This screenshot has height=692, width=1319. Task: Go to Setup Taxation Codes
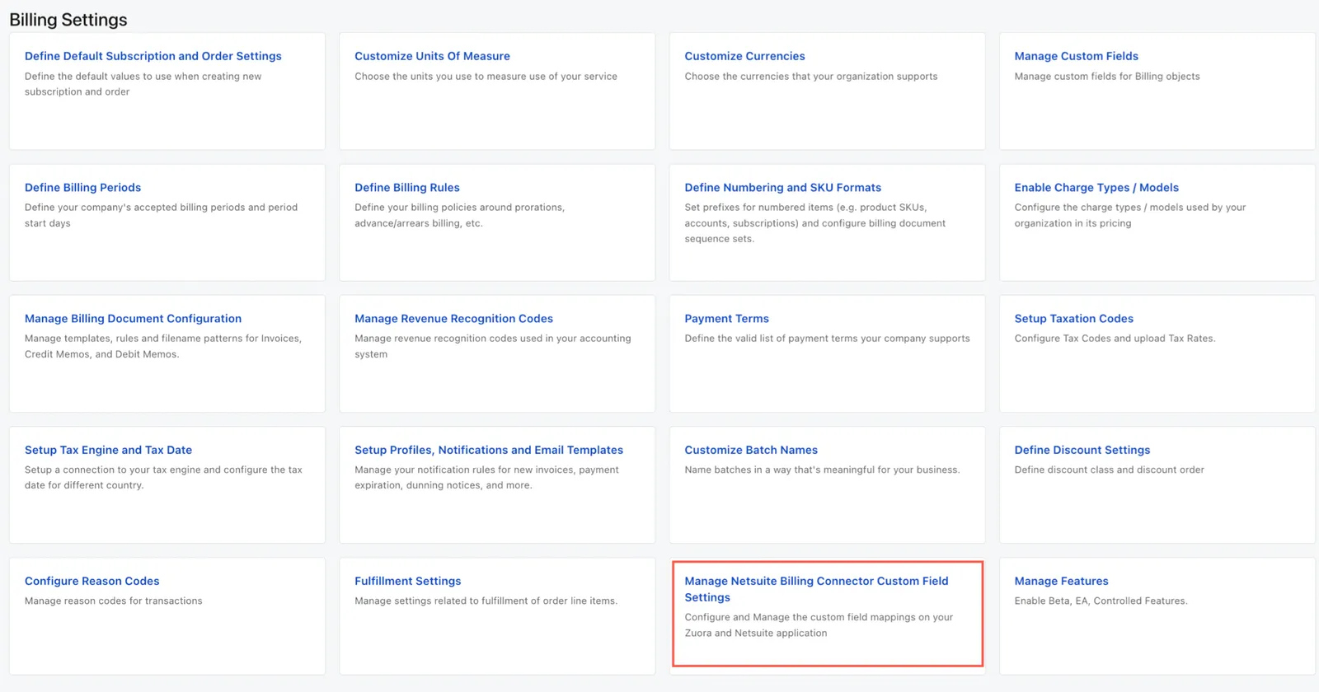[1073, 319]
